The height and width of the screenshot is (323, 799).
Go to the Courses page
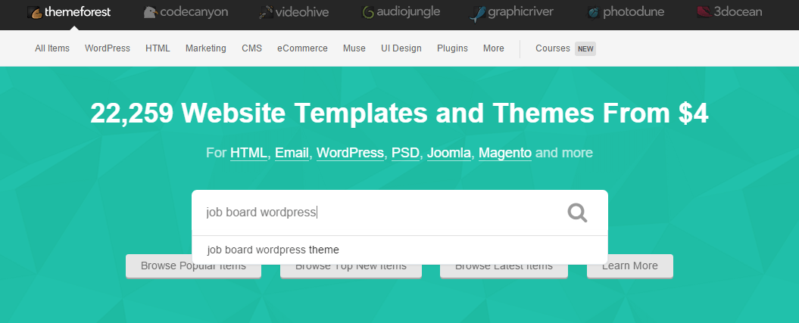point(553,48)
